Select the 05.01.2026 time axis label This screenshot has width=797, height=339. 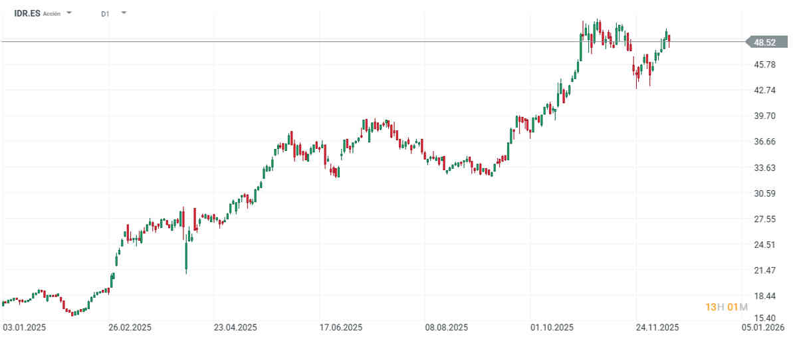(x=762, y=328)
